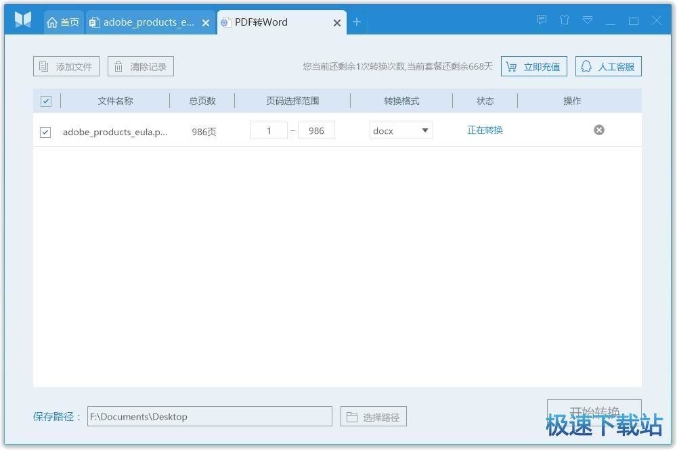The image size is (677, 450).
Task: Open the new tab with the plus icon
Action: [357, 22]
